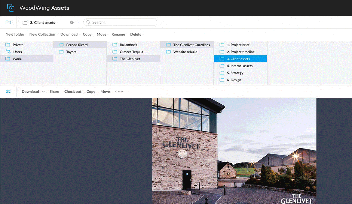Click New folder button
The width and height of the screenshot is (352, 204).
(x=15, y=34)
